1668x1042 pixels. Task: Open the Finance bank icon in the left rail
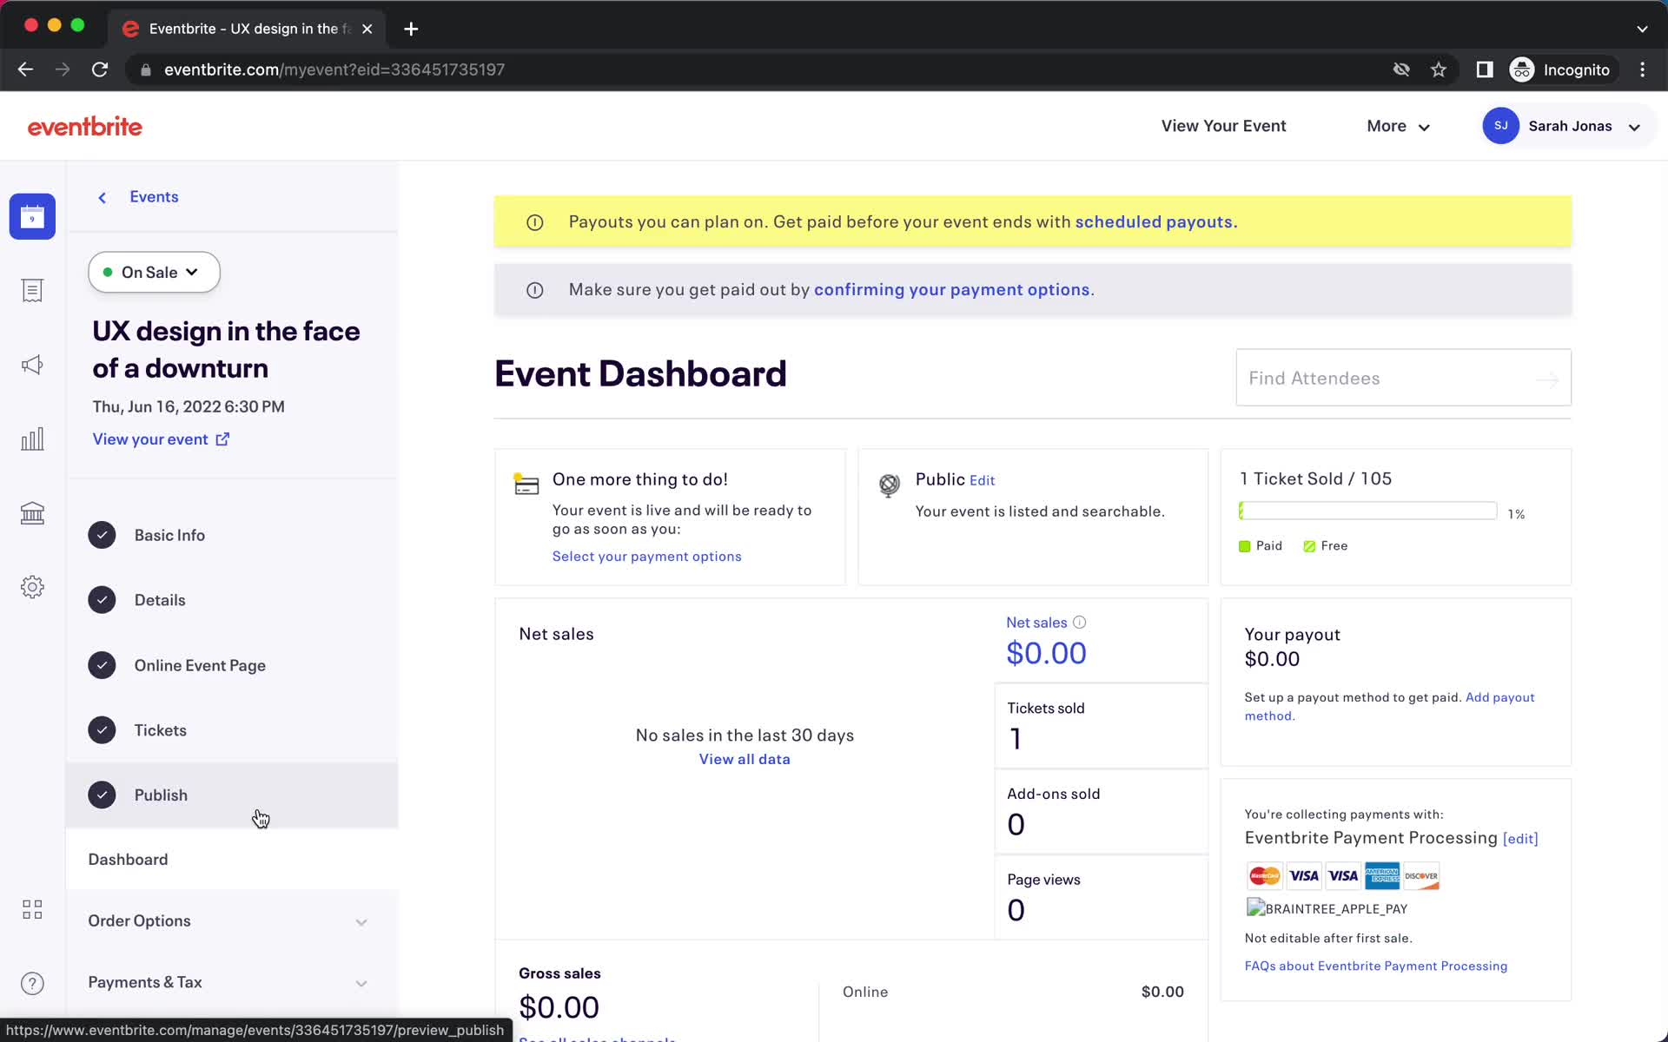pyautogui.click(x=32, y=513)
